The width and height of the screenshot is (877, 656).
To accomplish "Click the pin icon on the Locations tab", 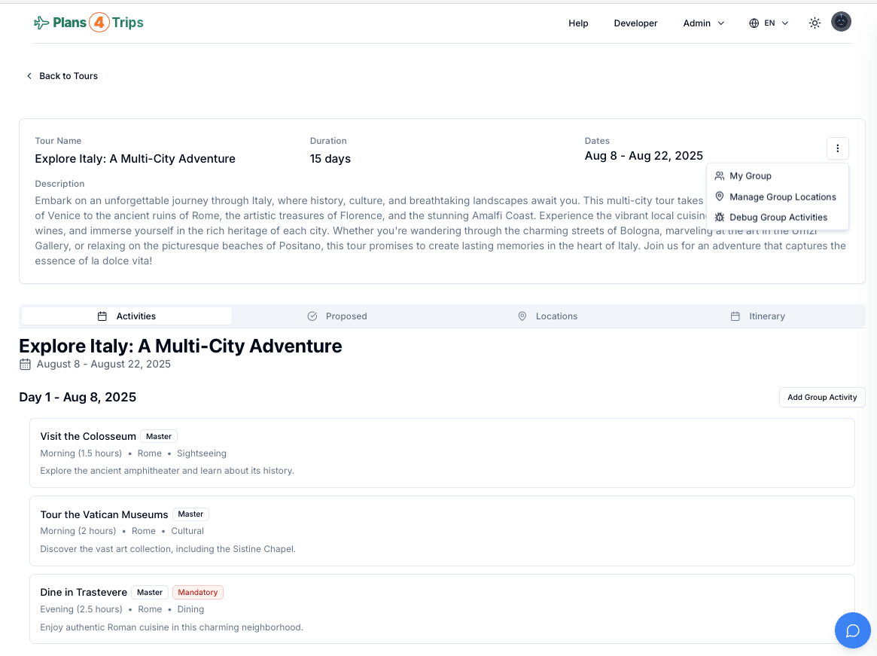I will tap(522, 316).
